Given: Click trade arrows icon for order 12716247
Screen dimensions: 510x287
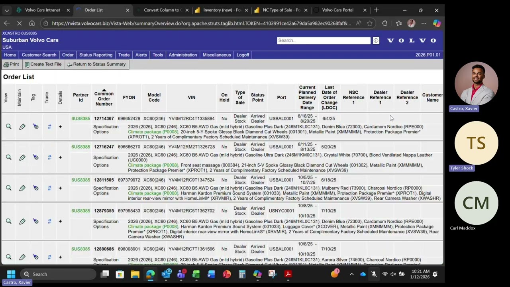Looking at the screenshot, I should [49, 157].
